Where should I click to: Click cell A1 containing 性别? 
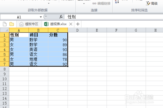point(19,35)
